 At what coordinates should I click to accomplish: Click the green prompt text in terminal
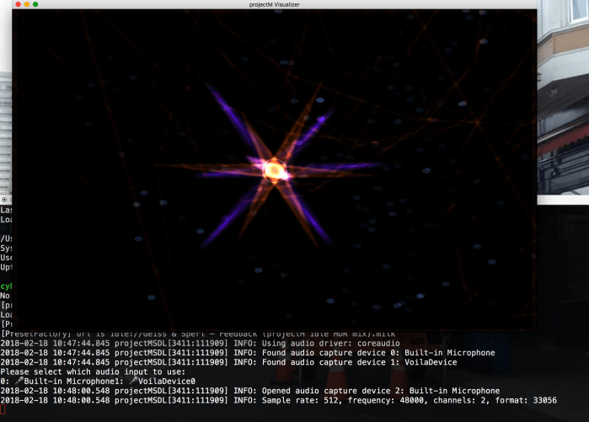(5, 286)
